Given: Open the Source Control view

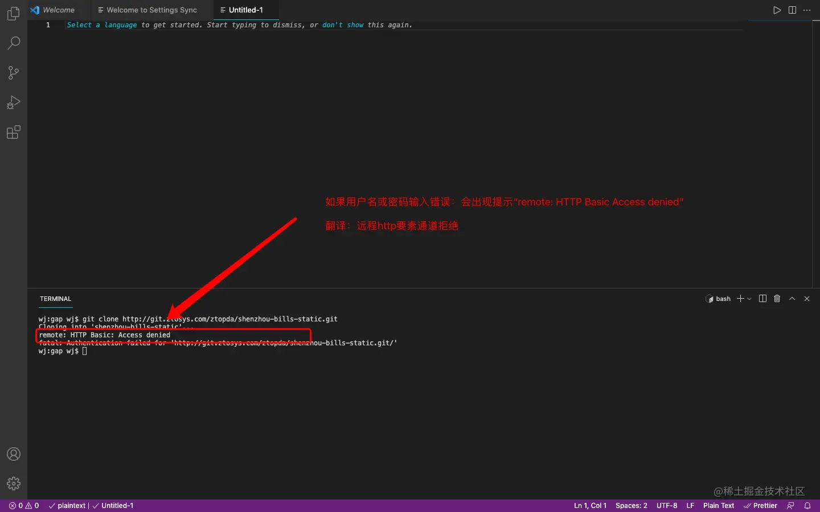Looking at the screenshot, I should click(14, 73).
